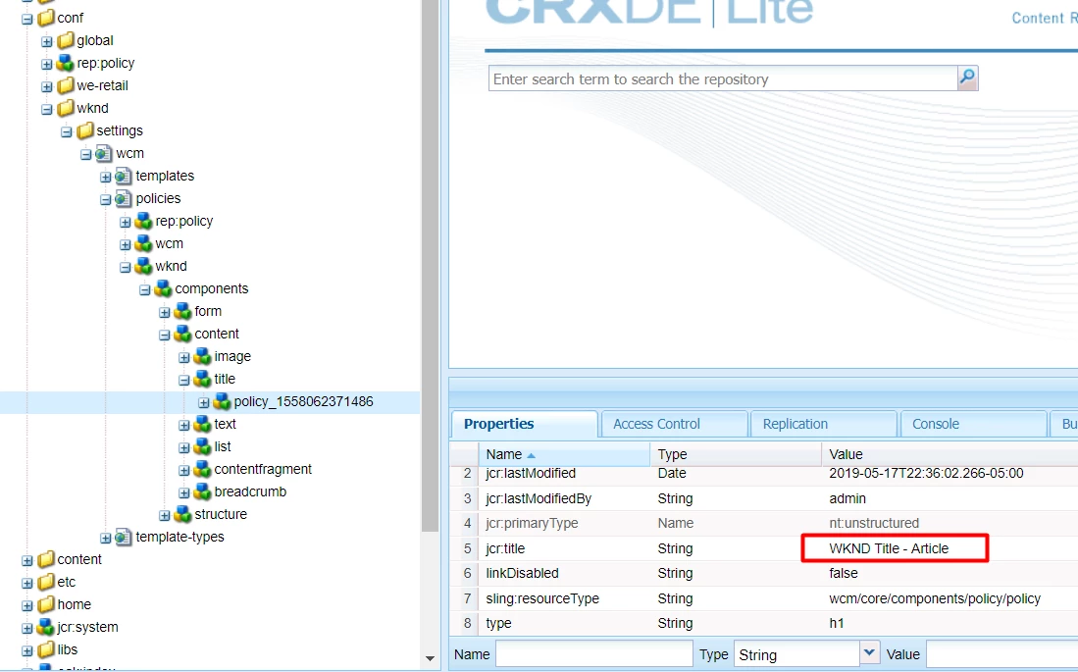Sort by the Type column header
The image size is (1078, 672).
736,454
